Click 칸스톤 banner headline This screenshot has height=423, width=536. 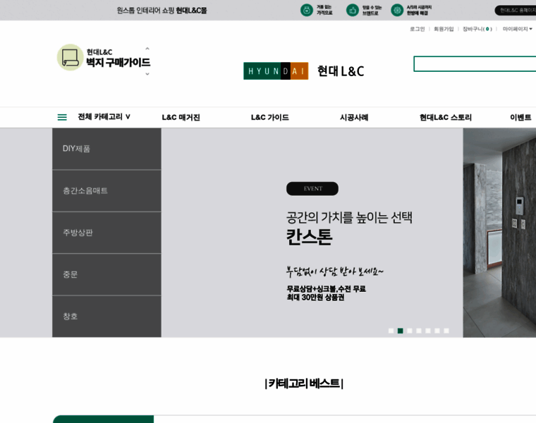click(309, 237)
